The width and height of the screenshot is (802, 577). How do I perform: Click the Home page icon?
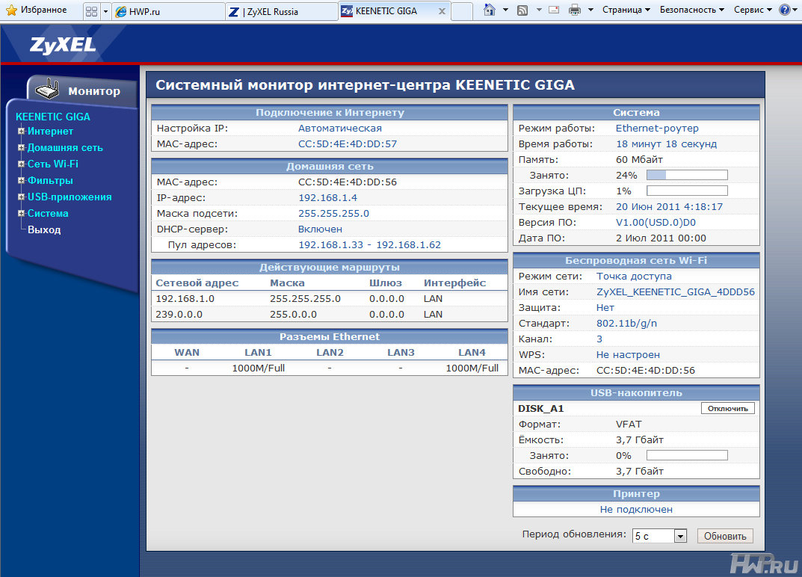click(x=490, y=10)
